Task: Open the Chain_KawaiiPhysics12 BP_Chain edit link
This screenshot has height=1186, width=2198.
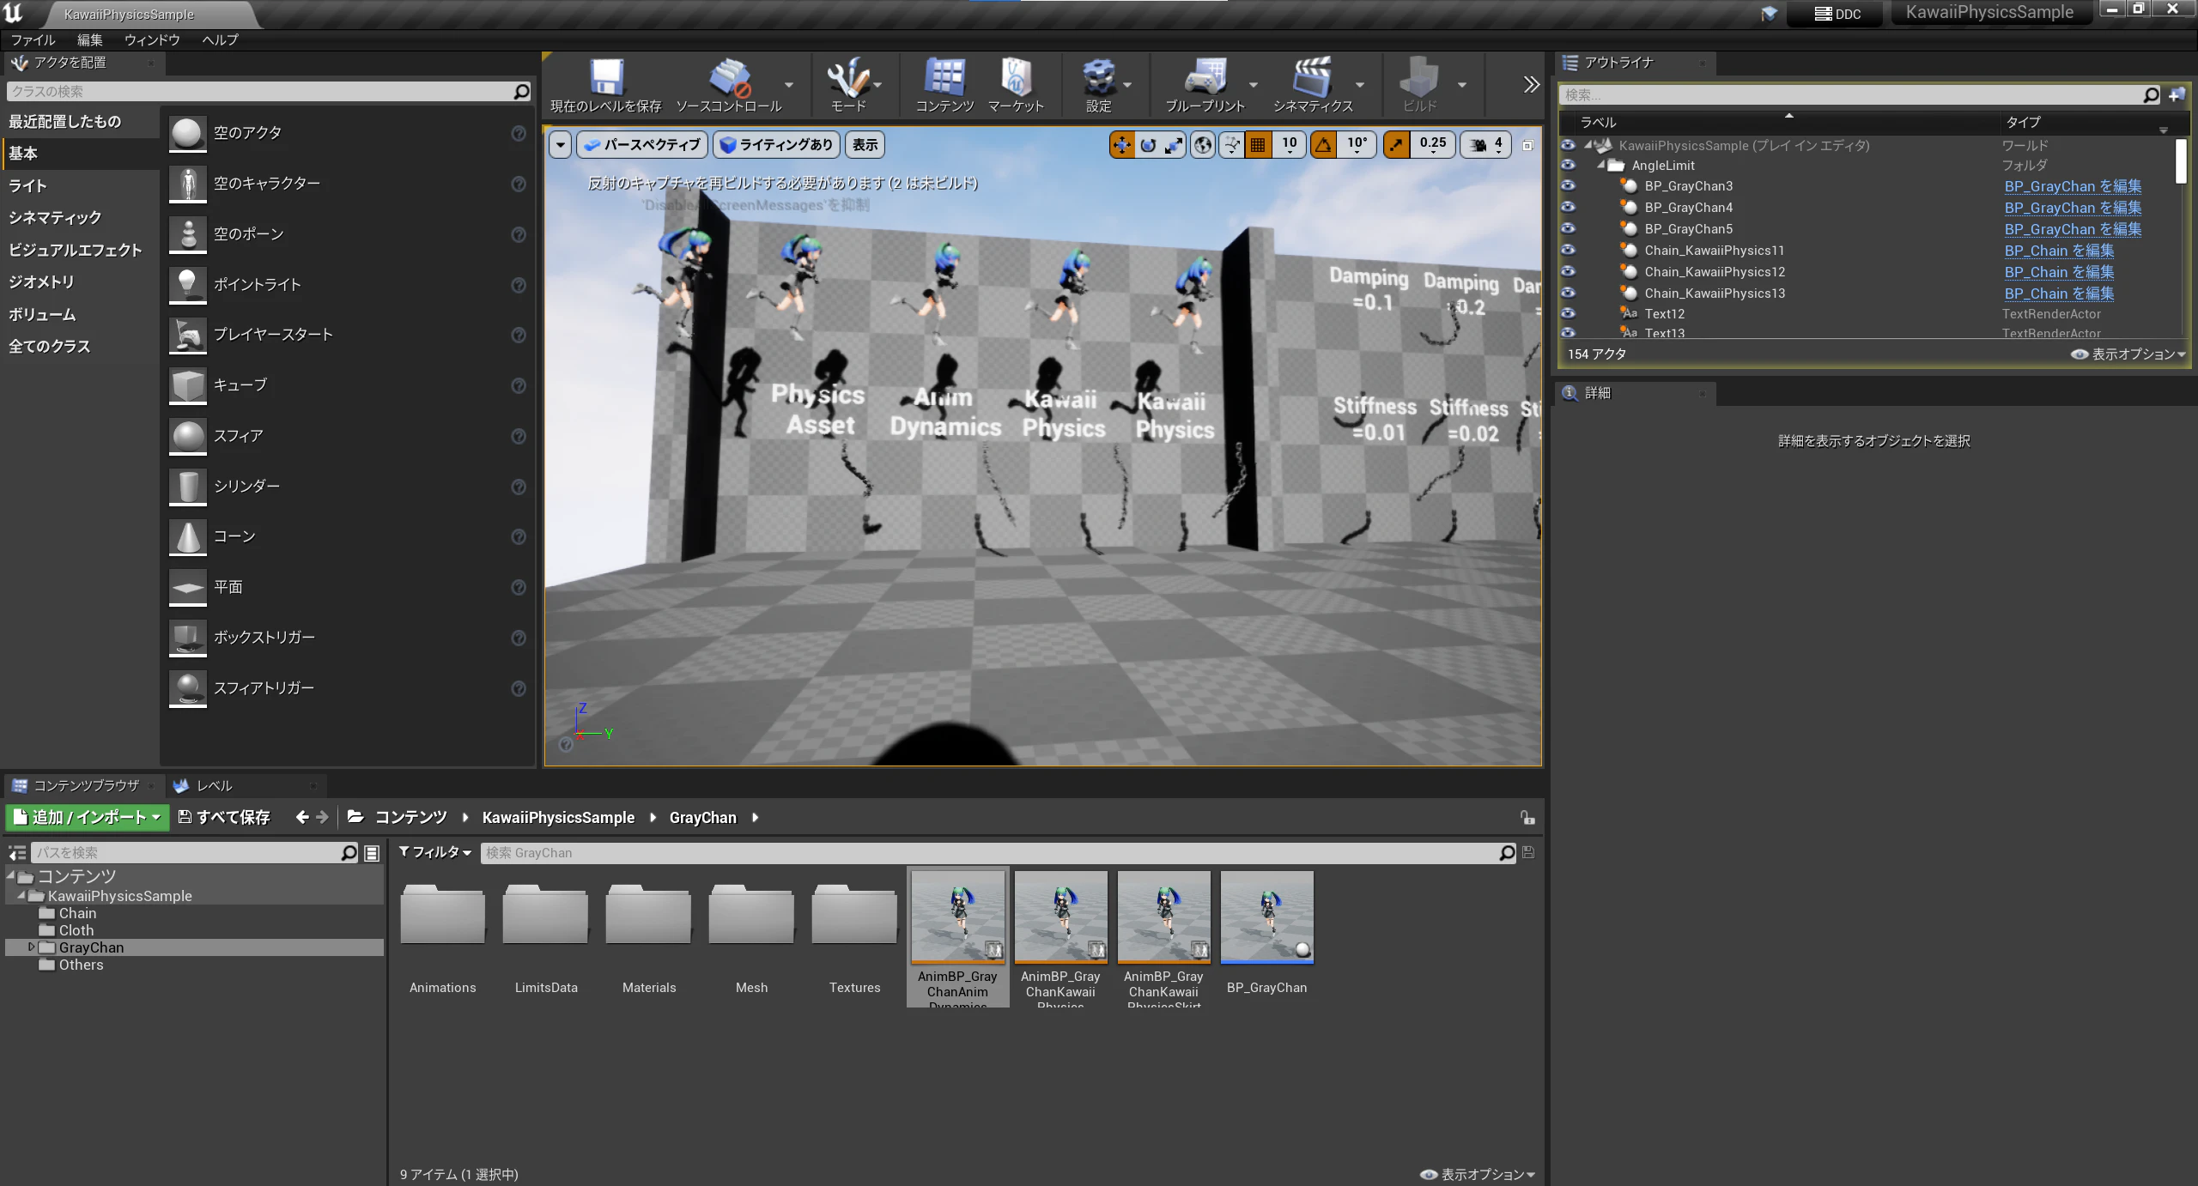Action: pos(2059,272)
